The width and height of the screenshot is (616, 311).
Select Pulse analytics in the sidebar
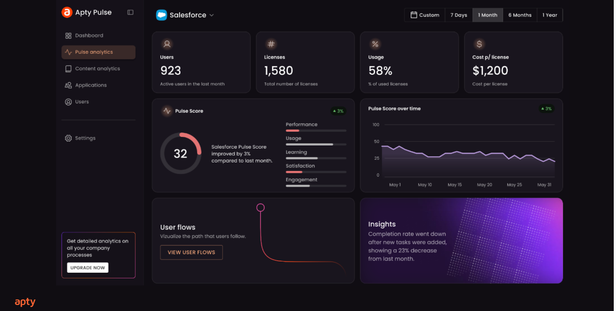tap(99, 52)
